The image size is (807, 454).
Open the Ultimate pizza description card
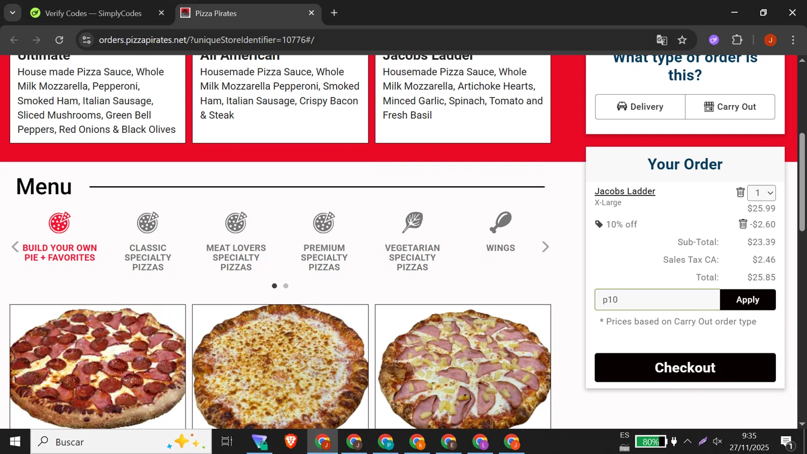click(97, 98)
